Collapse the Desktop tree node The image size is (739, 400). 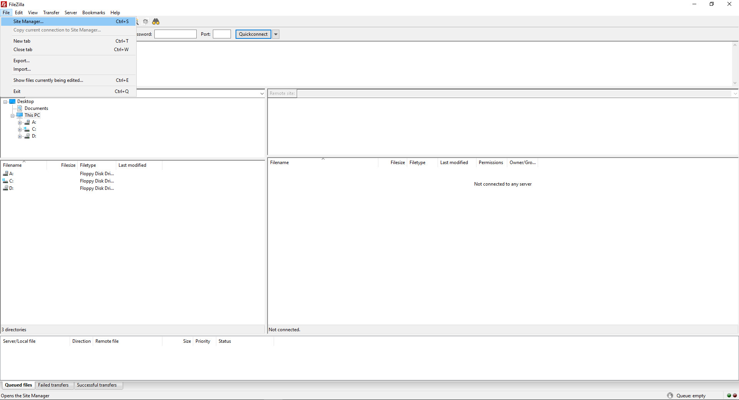[5, 102]
